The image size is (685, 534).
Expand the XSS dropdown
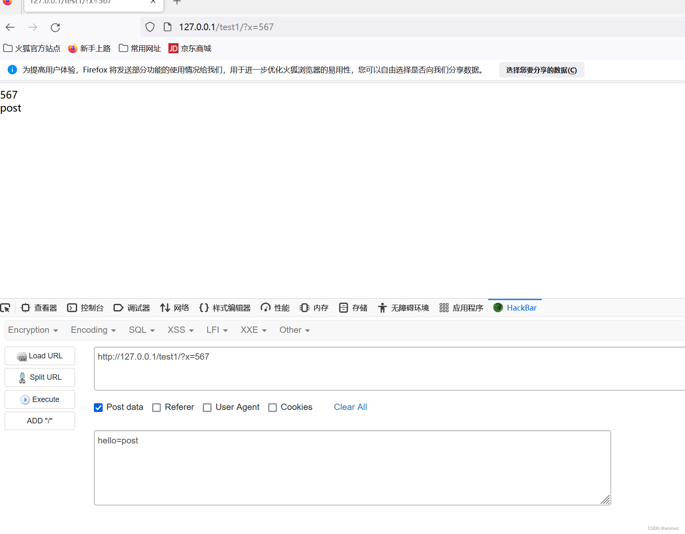click(x=180, y=330)
